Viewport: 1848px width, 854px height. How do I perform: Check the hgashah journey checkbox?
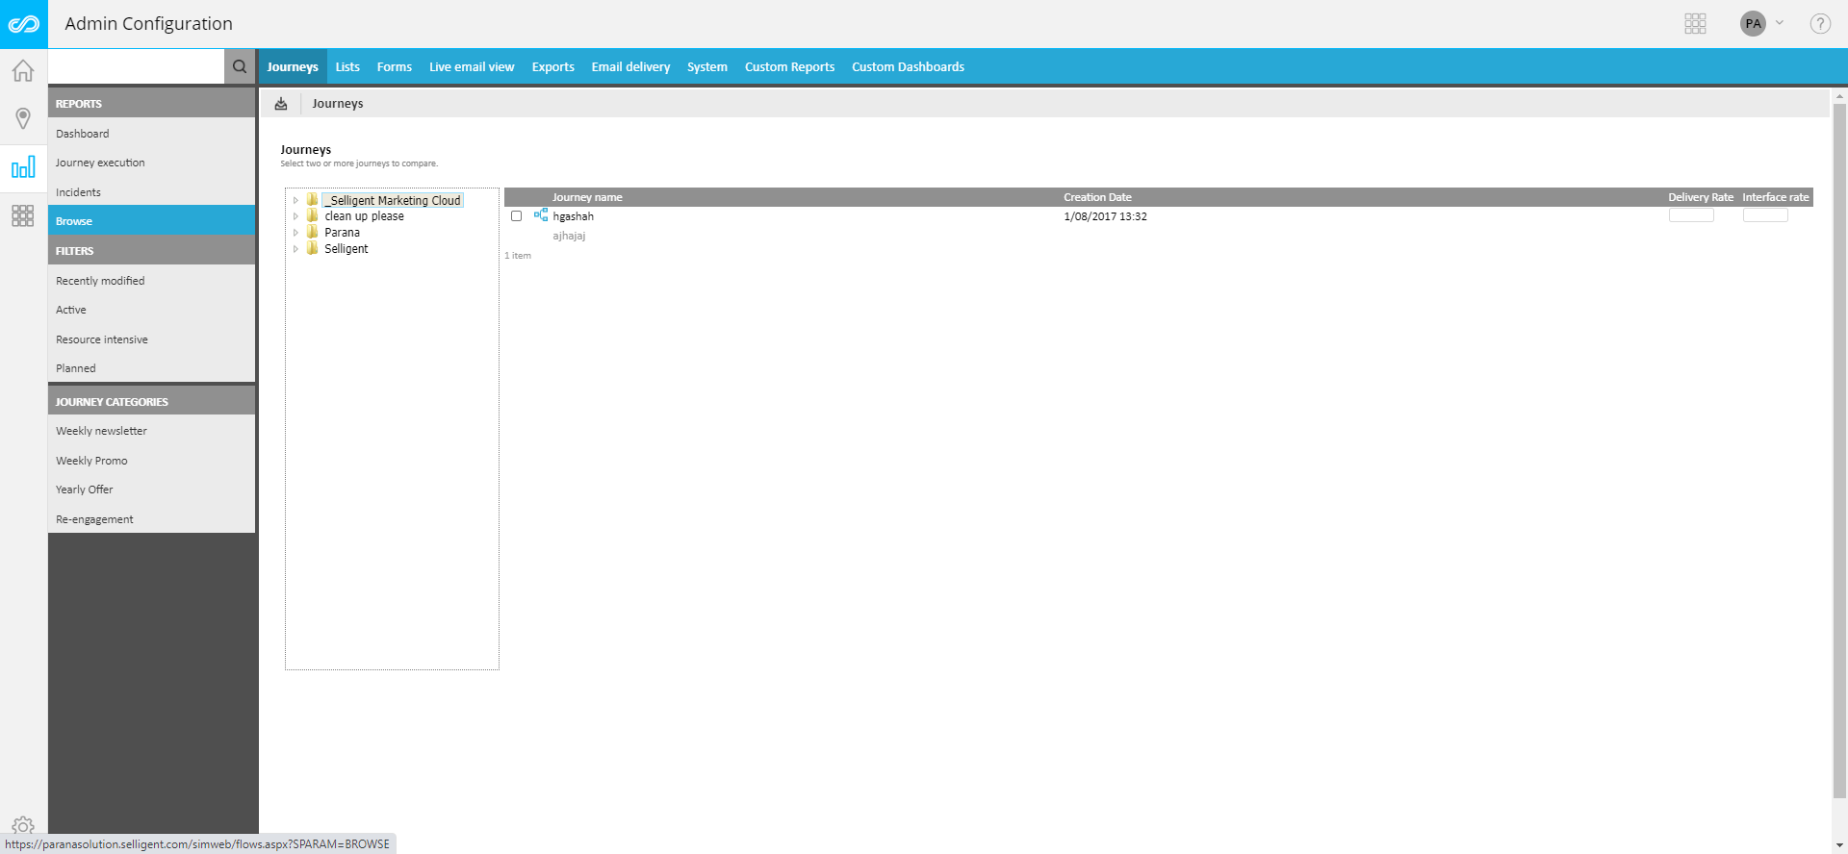click(x=517, y=216)
